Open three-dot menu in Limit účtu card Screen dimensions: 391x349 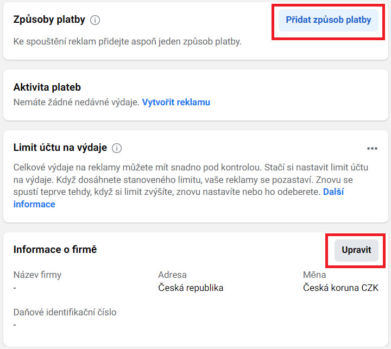pos(372,149)
